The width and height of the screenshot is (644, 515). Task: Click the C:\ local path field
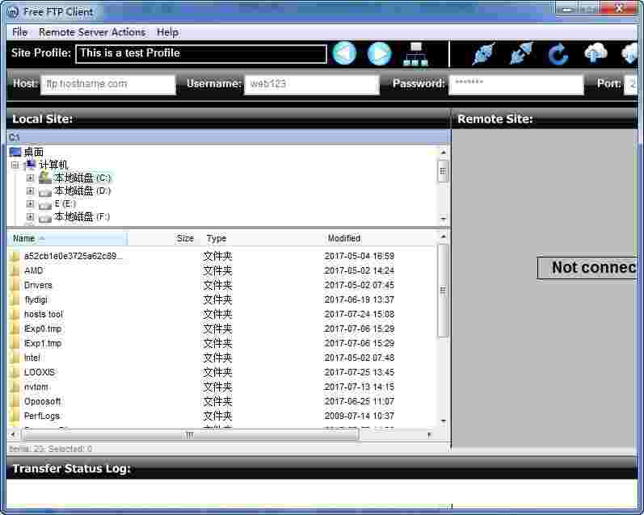229,137
